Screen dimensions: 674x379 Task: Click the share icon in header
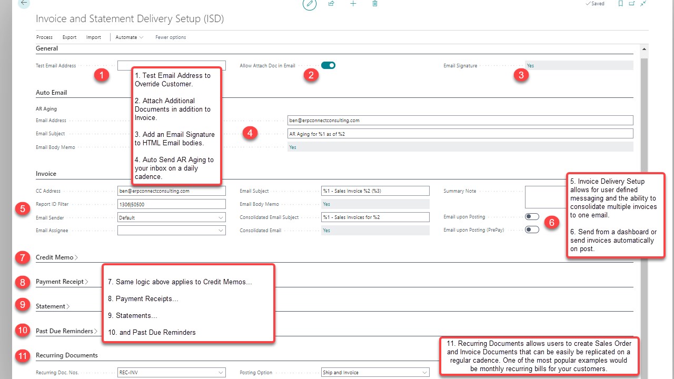pos(331,4)
